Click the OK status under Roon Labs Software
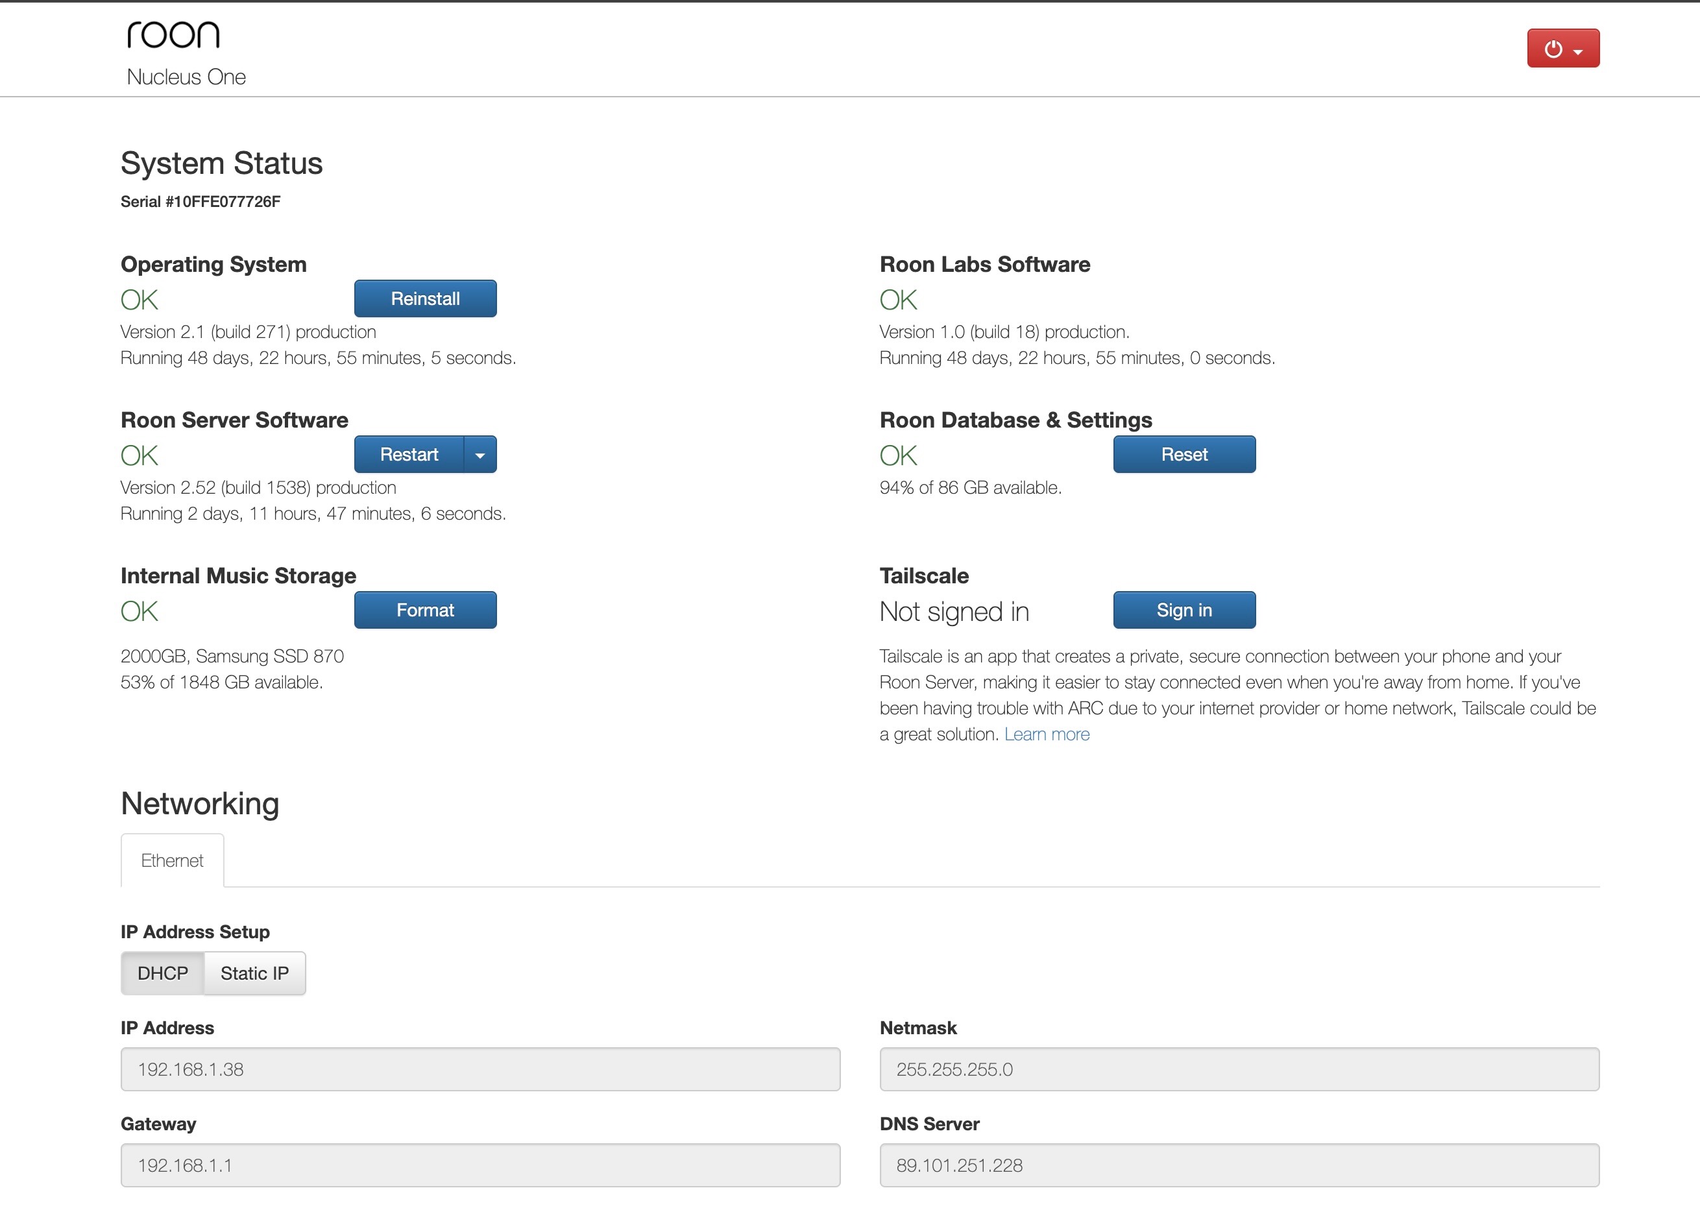The image size is (1700, 1212). (899, 300)
